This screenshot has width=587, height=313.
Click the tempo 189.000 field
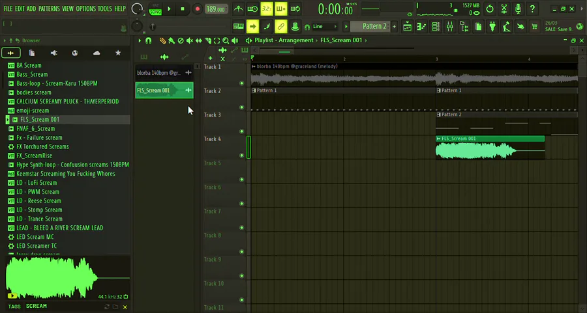pos(217,9)
